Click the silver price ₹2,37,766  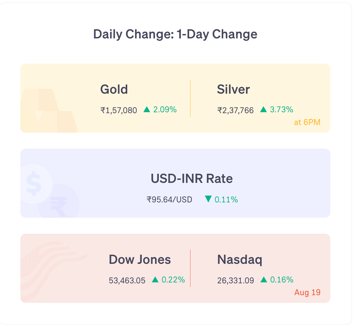pyautogui.click(x=236, y=110)
